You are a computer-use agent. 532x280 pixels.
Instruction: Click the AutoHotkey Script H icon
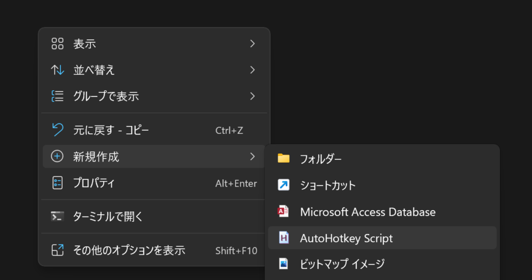284,238
